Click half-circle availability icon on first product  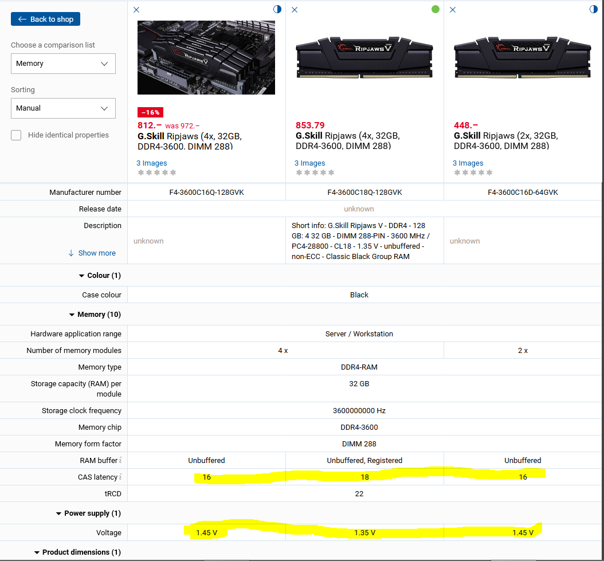tap(277, 9)
